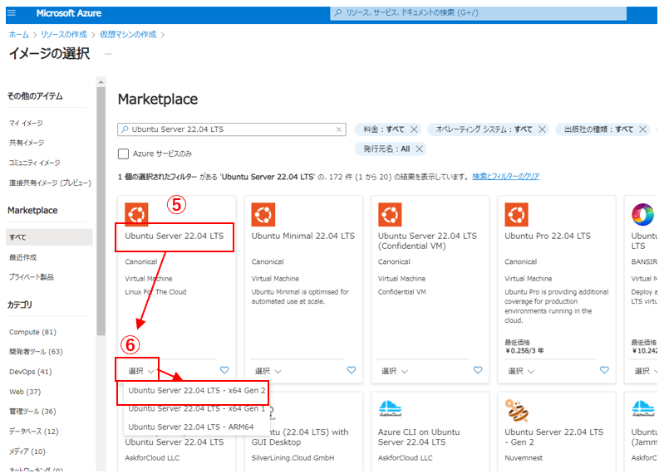664x473 pixels.
Task: Go to ホーム breadcrumb
Action: pyautogui.click(x=19, y=35)
